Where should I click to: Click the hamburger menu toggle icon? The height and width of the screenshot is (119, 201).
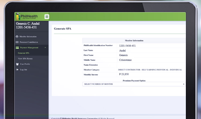click(47, 17)
